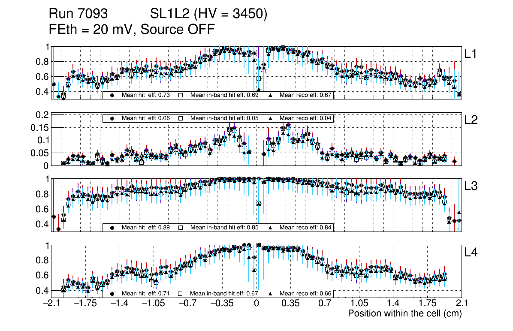Click the 'Run 7093' title text

[78, 14]
